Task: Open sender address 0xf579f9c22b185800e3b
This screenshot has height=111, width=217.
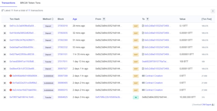Action: (x=109, y=97)
